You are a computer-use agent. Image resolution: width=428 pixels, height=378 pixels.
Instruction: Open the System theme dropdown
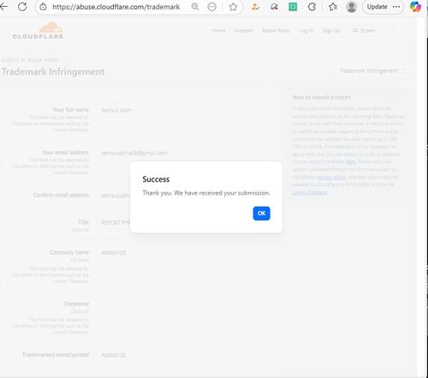[374, 31]
